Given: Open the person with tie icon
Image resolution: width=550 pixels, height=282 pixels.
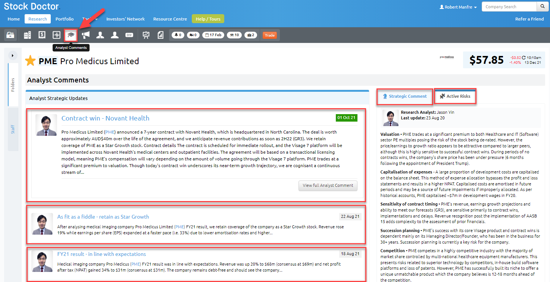Looking at the screenshot, I should [x=100, y=35].
